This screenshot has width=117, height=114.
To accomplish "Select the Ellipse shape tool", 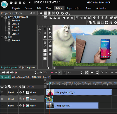I will (x=50, y=50).
